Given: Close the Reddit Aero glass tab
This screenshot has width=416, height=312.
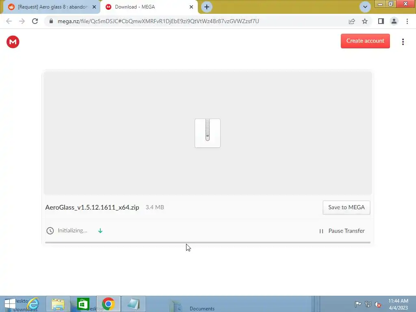Looking at the screenshot, I should click(x=94, y=7).
